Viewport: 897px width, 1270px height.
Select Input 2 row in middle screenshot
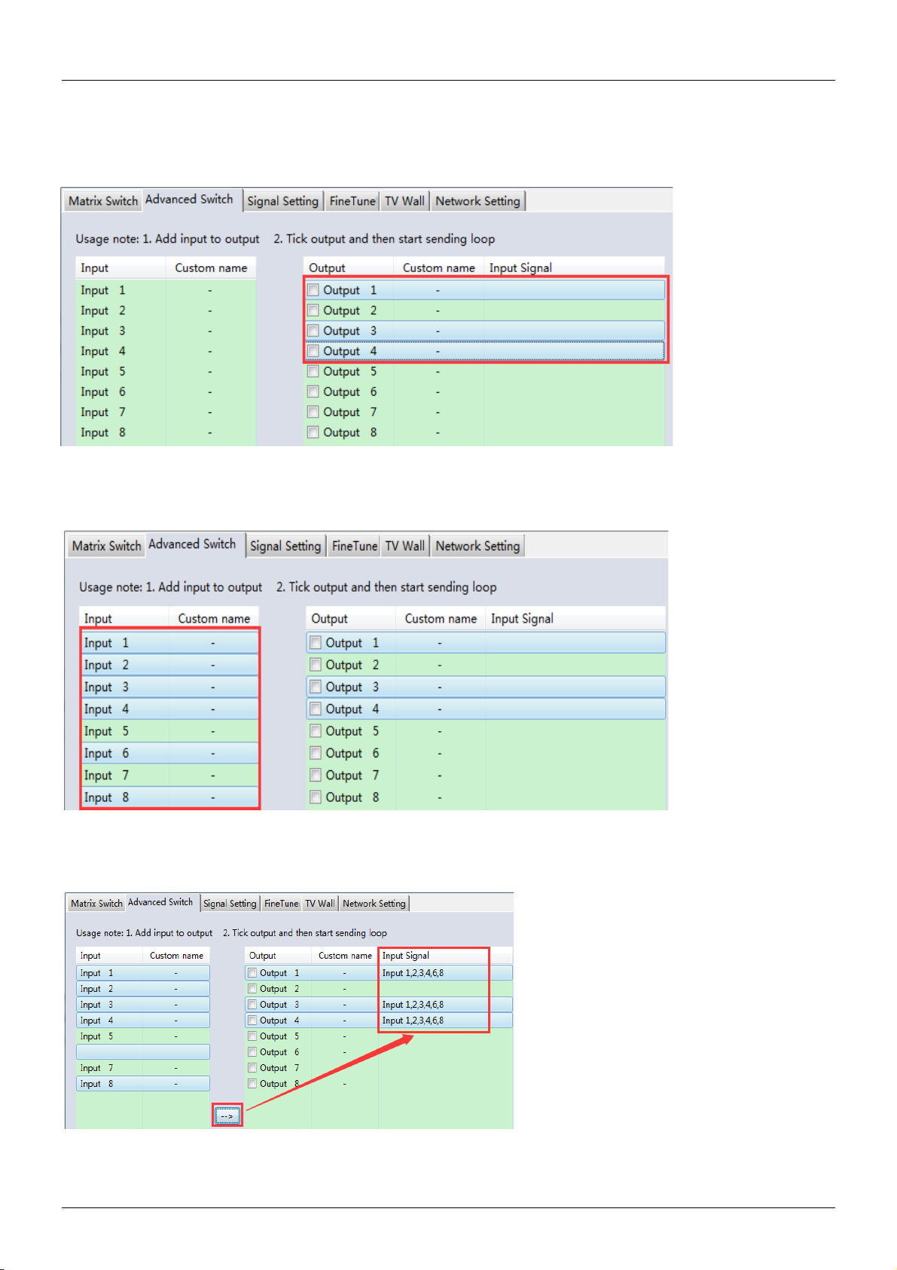169,665
